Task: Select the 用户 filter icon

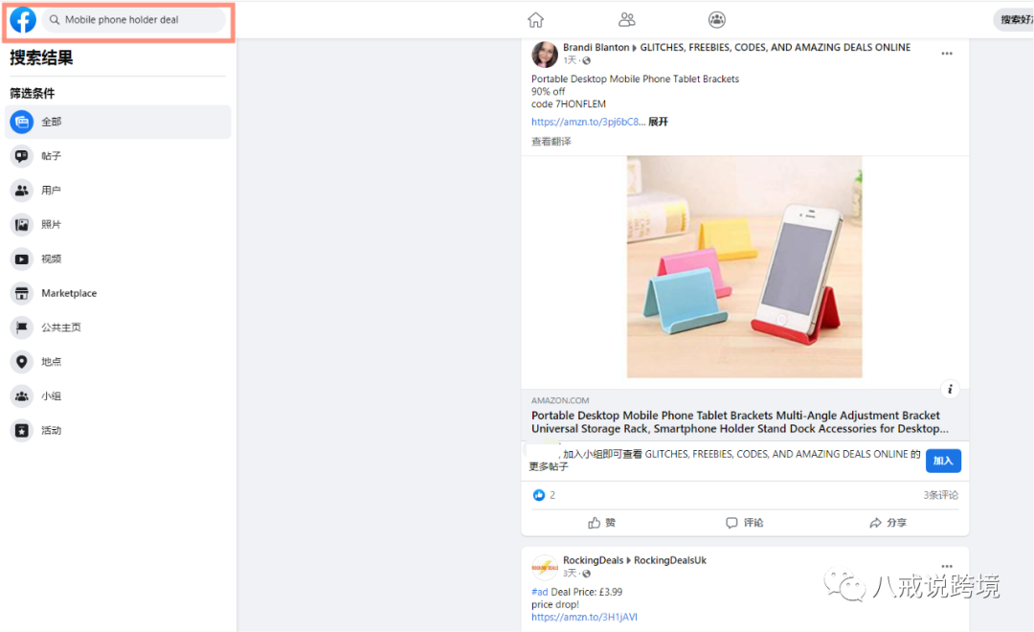Action: [22, 190]
